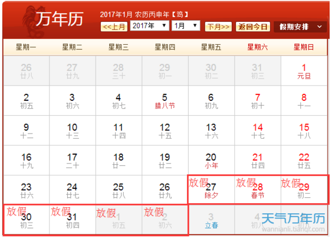Screen dimensions: 332x238
Task: Select January 5 腊八节
Action: click(x=165, y=101)
